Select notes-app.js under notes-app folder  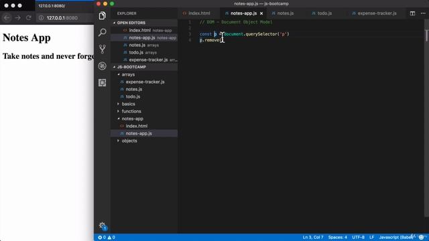(144, 133)
